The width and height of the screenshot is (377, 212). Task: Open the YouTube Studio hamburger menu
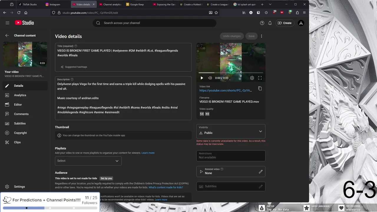7,23
